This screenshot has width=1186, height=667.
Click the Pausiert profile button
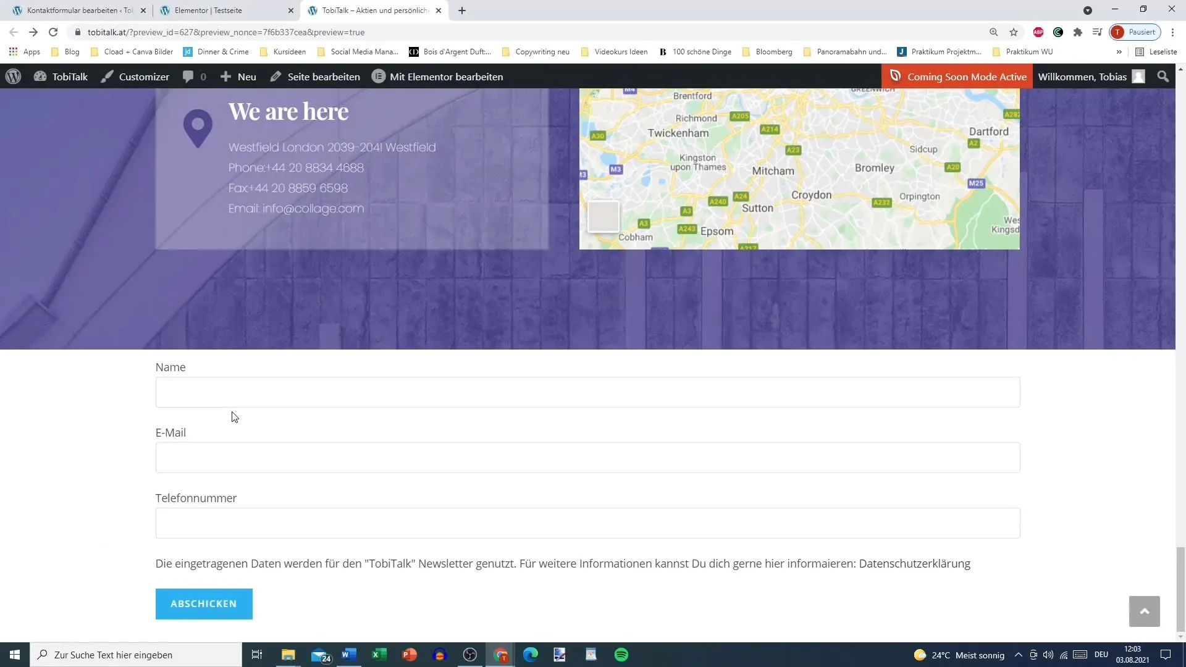click(x=1135, y=32)
